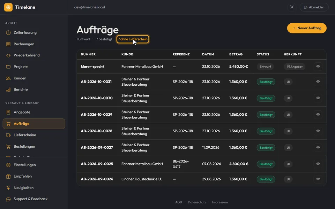Image resolution: width=335 pixels, height=209 pixels.
Task: Click the Lieferscheine truck icon
Action: pos(8,135)
